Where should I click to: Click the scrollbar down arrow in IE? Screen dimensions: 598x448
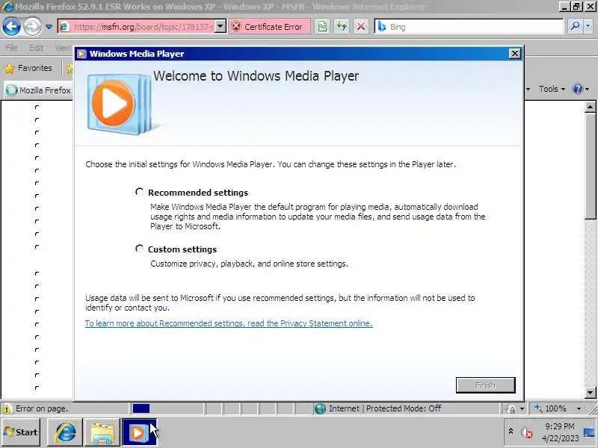pyautogui.click(x=590, y=392)
